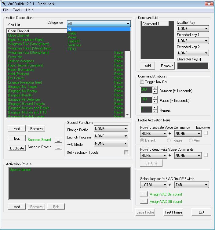Click the Character Key(s) input field
Screen dimensions: 215x230
[x=193, y=66]
